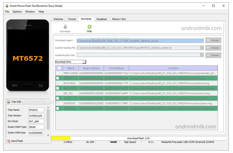Switch to the Readback tab
Image resolution: width=233 pixels, height=153 pixels.
tap(102, 19)
